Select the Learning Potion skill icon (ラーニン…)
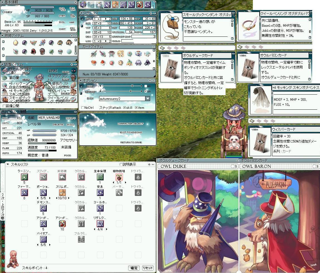 click(24, 177)
